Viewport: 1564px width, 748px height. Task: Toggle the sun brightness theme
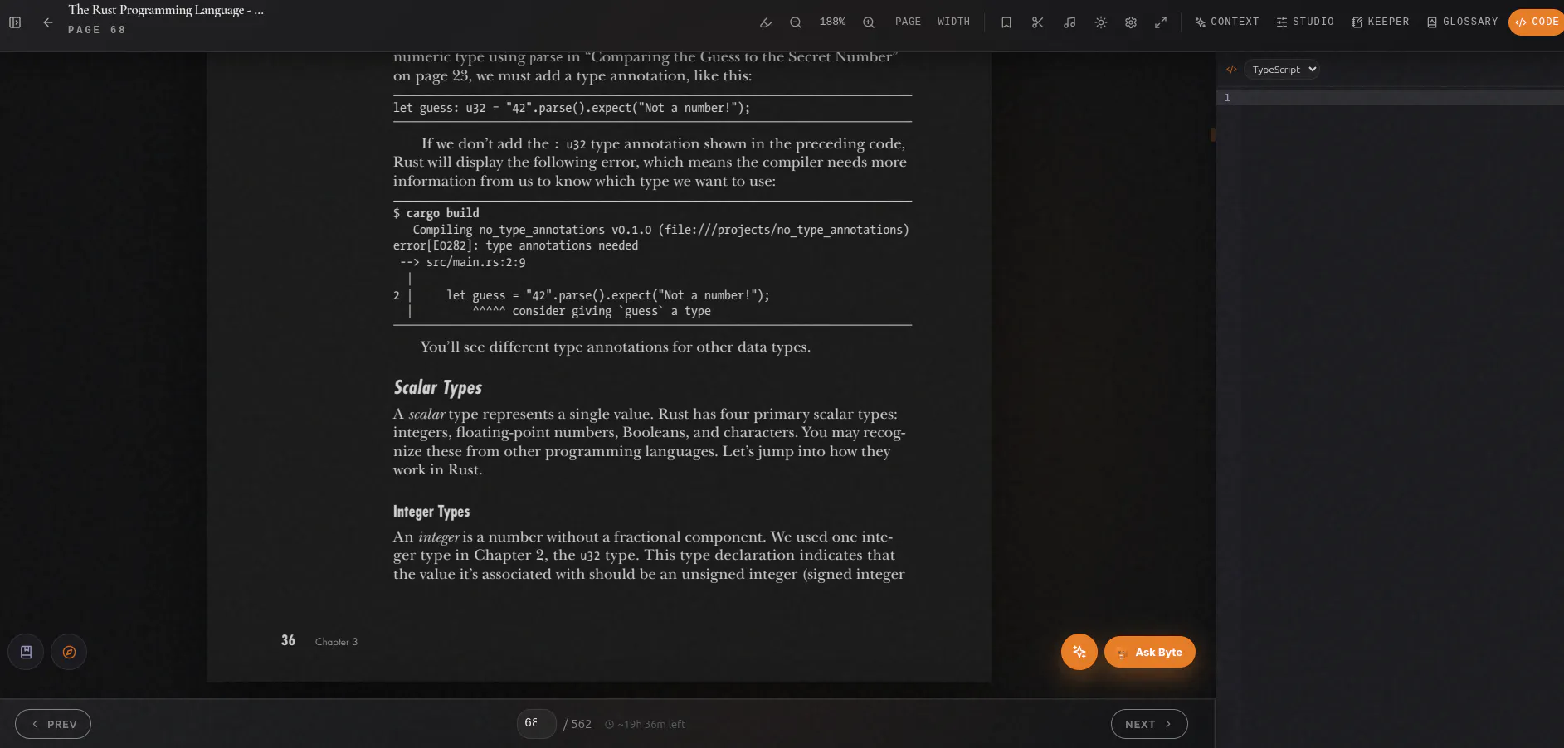(1101, 22)
